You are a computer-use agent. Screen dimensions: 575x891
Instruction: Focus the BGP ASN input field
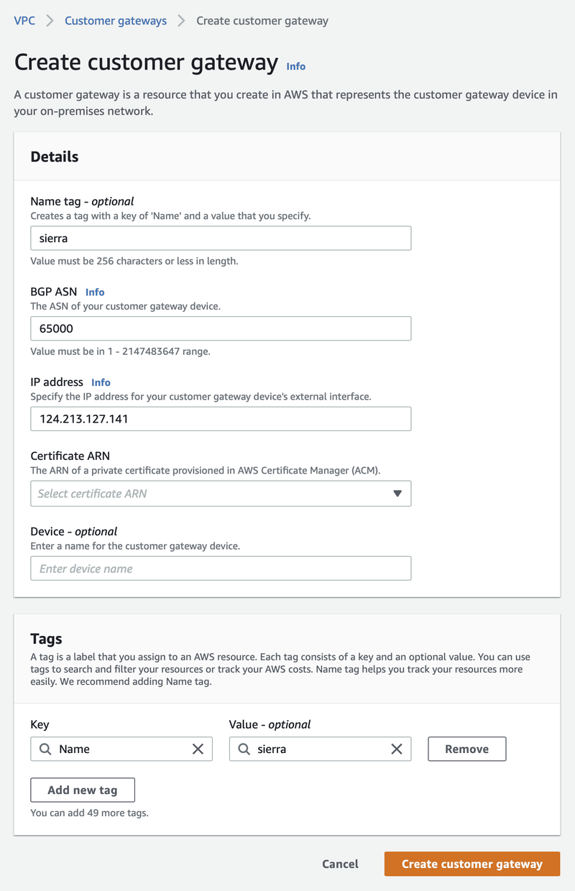pyautogui.click(x=221, y=328)
